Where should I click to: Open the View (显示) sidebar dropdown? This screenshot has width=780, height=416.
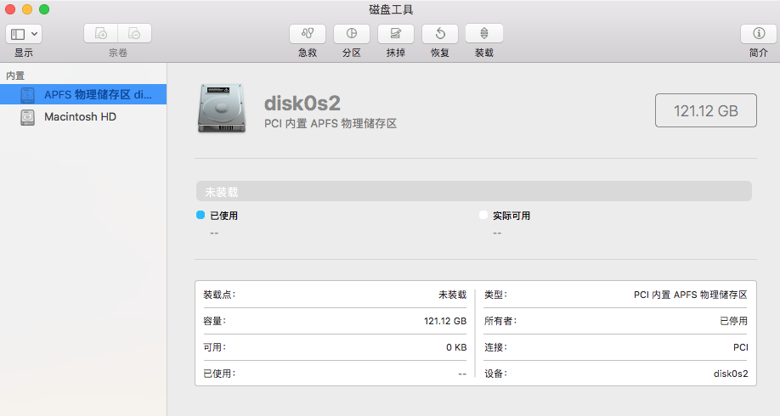pos(24,34)
